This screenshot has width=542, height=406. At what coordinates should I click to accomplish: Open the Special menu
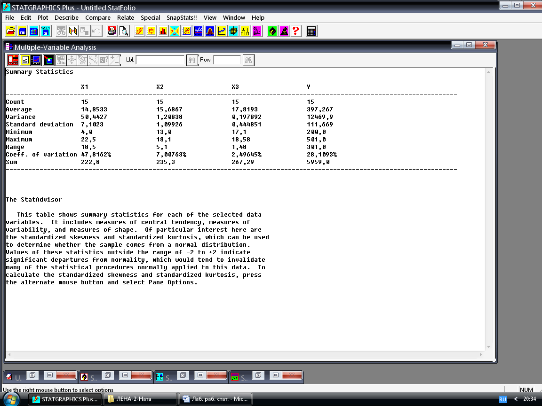coord(151,17)
